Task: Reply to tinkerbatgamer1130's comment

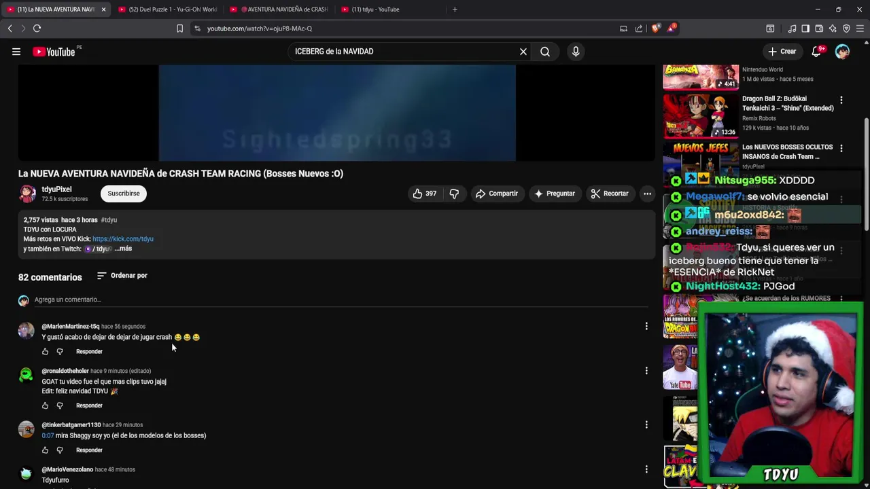Action: coord(89,450)
